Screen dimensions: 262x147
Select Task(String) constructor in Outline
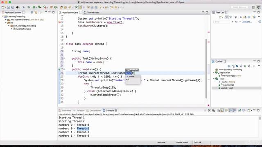[228, 85]
